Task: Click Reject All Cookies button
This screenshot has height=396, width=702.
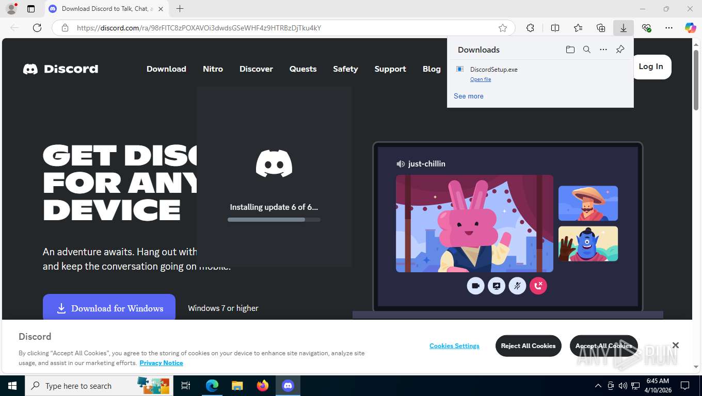Action: tap(528, 346)
